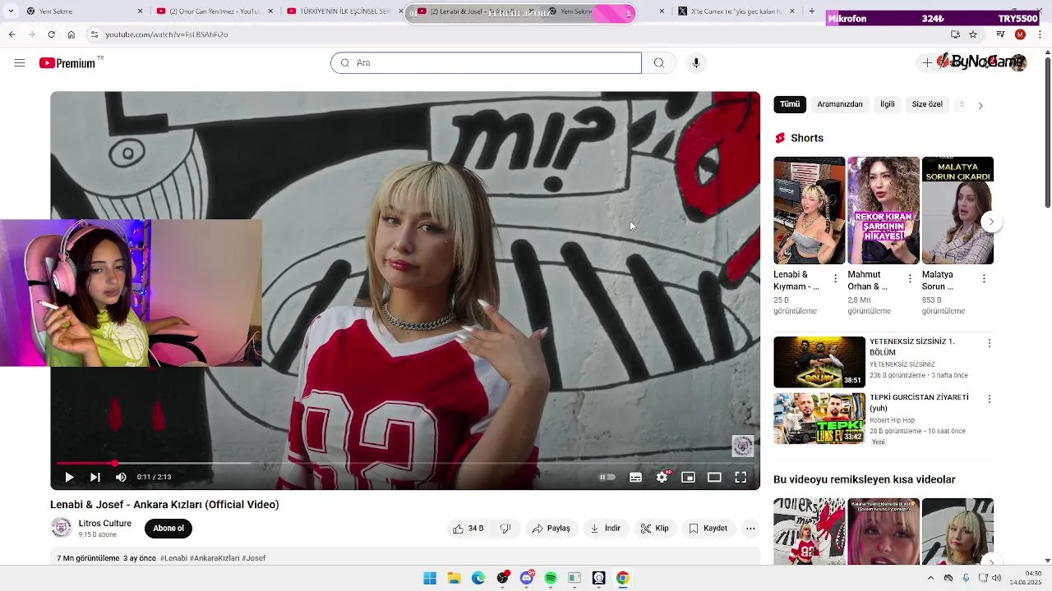
Task: Open options for YETENEKSİZ SİZSİNİZ video
Action: click(990, 343)
